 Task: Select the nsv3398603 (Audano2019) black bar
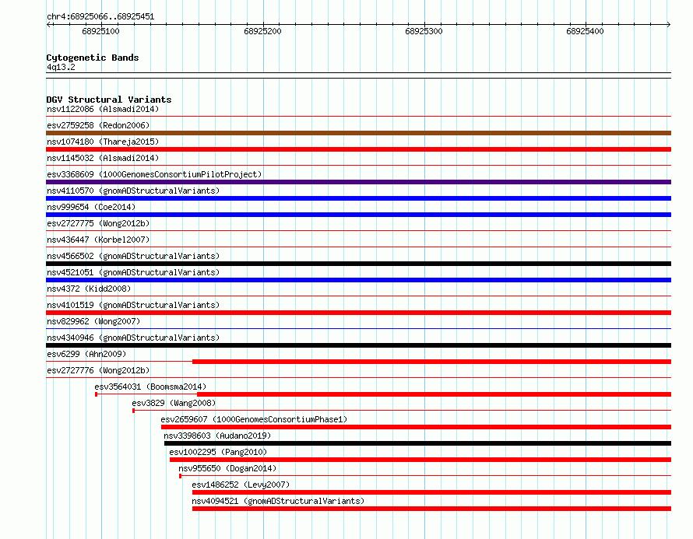417,443
